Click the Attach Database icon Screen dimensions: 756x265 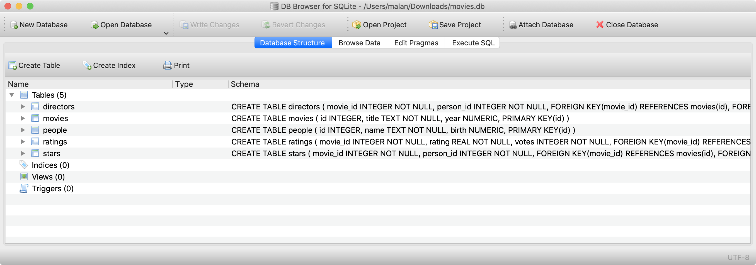point(512,24)
